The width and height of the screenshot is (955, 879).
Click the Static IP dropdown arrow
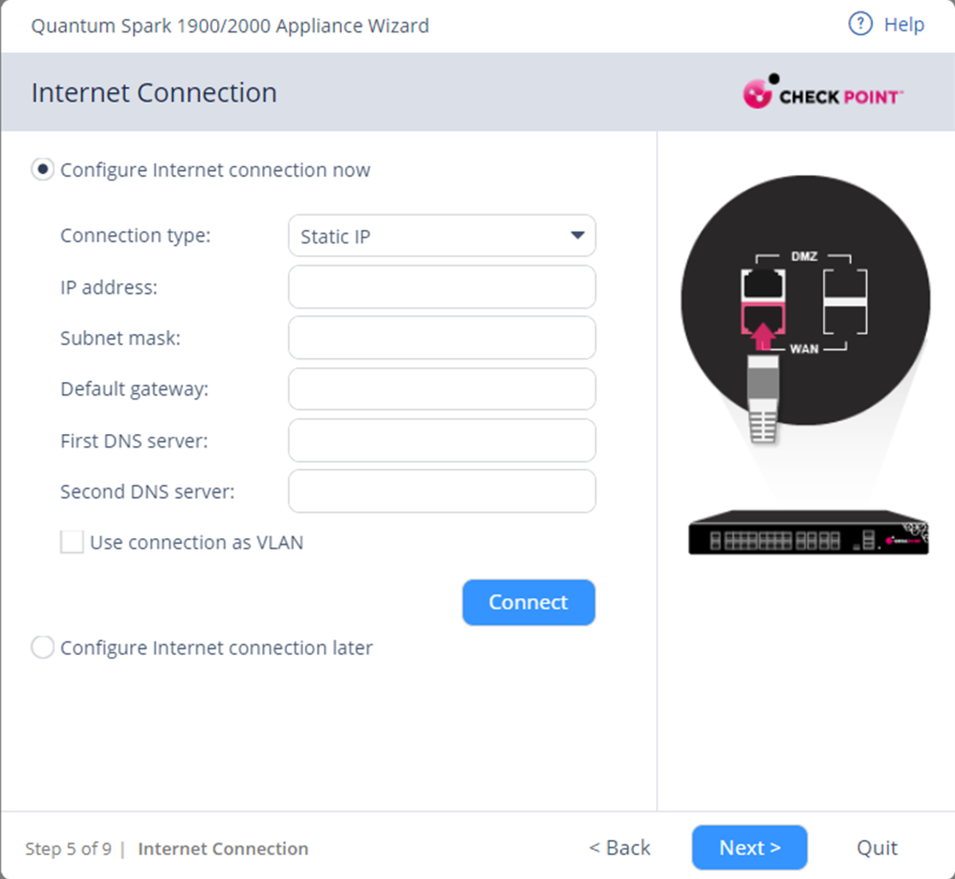577,235
